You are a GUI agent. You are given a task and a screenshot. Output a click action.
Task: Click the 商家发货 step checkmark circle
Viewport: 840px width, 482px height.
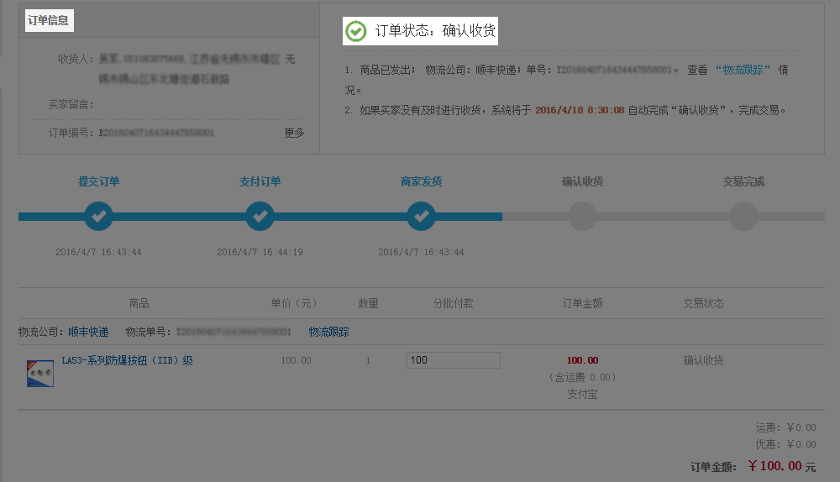pos(421,217)
